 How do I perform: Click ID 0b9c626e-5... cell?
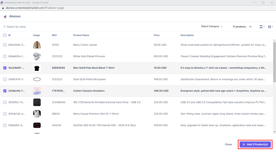pos(17,45)
